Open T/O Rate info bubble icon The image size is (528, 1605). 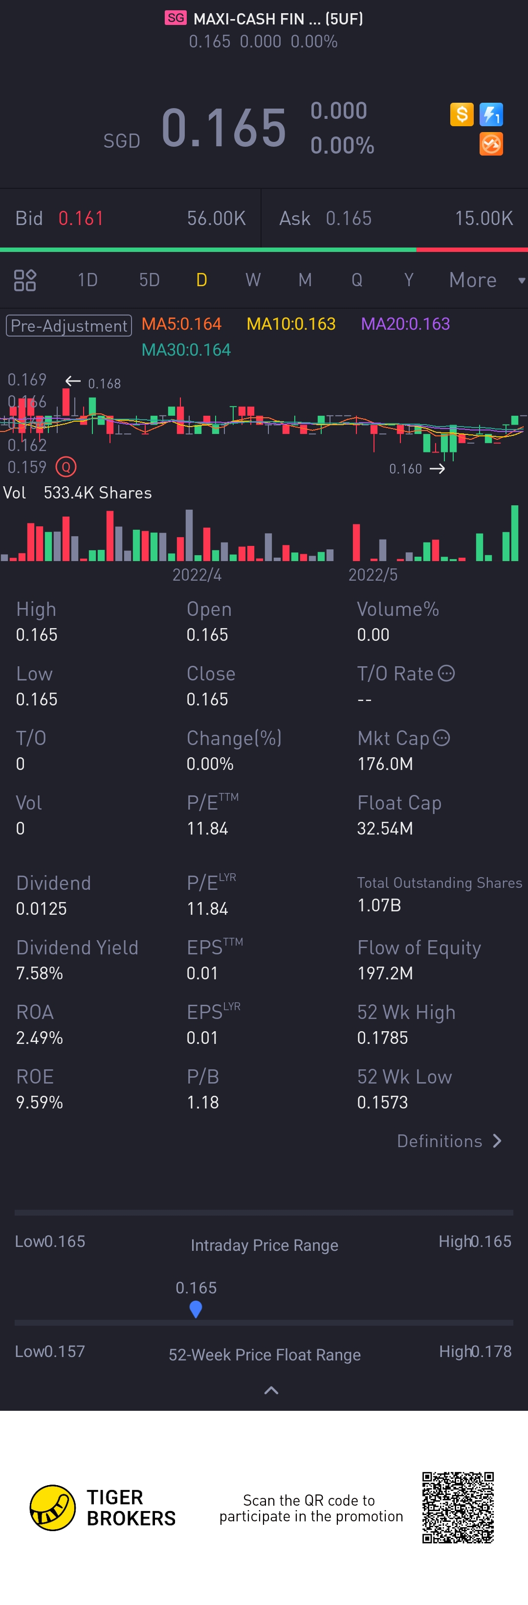point(446,674)
